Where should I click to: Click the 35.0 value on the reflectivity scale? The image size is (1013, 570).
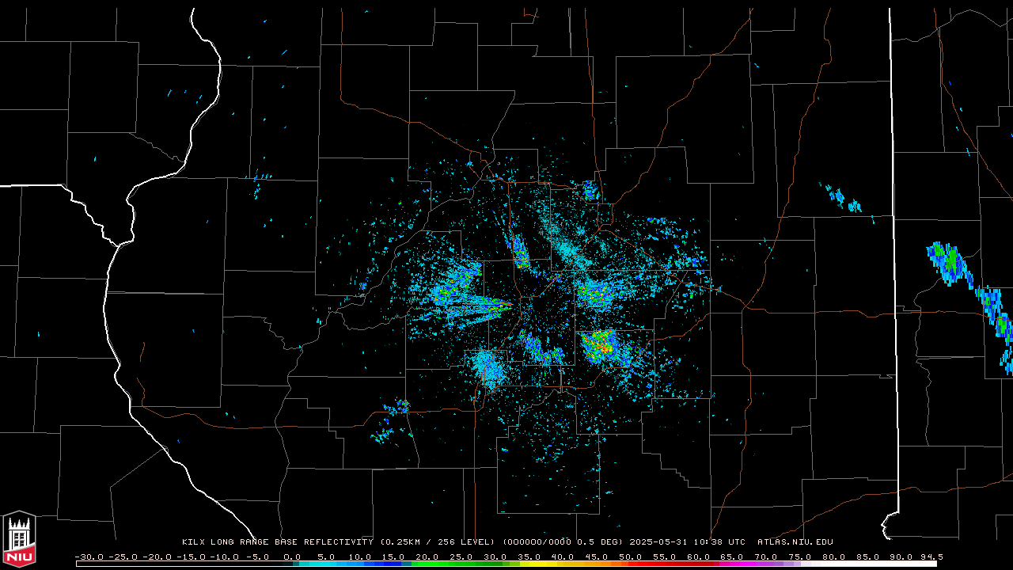point(529,557)
